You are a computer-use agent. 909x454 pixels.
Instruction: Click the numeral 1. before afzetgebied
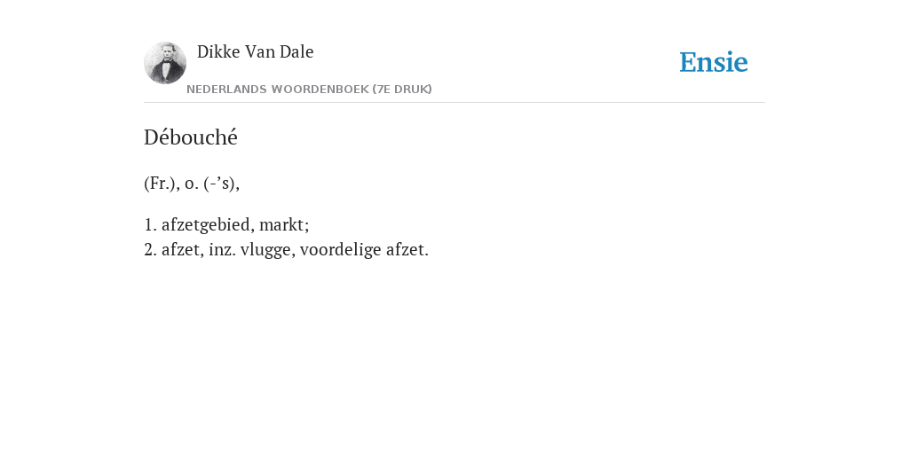(x=150, y=224)
